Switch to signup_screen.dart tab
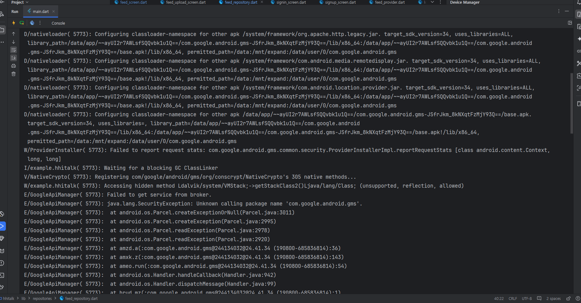581x303 pixels. tap(338, 2)
